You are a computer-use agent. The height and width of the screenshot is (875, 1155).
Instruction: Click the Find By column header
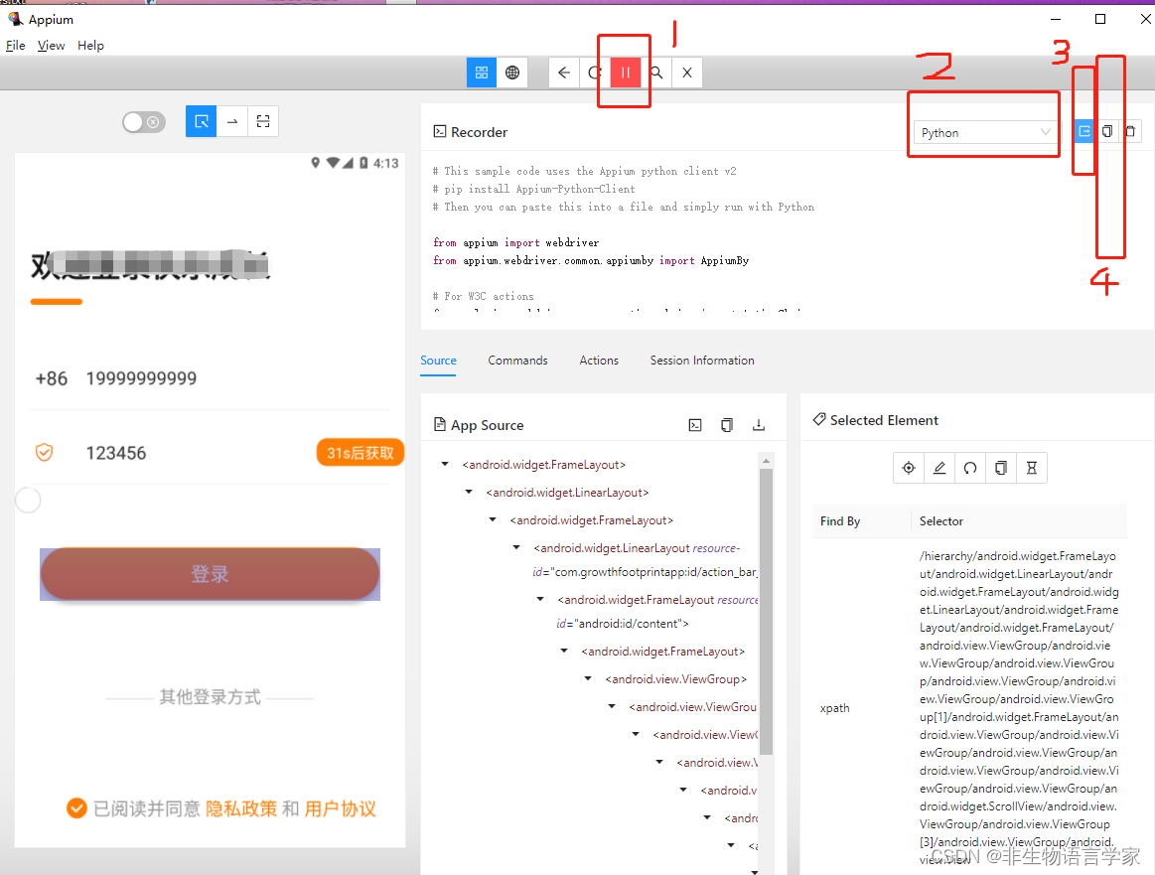tap(840, 520)
